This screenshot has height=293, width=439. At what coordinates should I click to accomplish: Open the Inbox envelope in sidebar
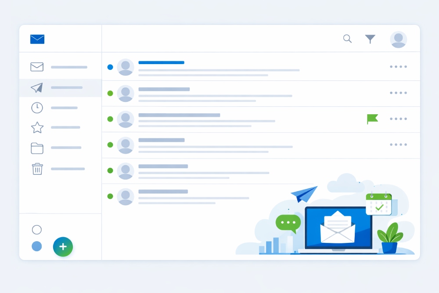coord(37,67)
